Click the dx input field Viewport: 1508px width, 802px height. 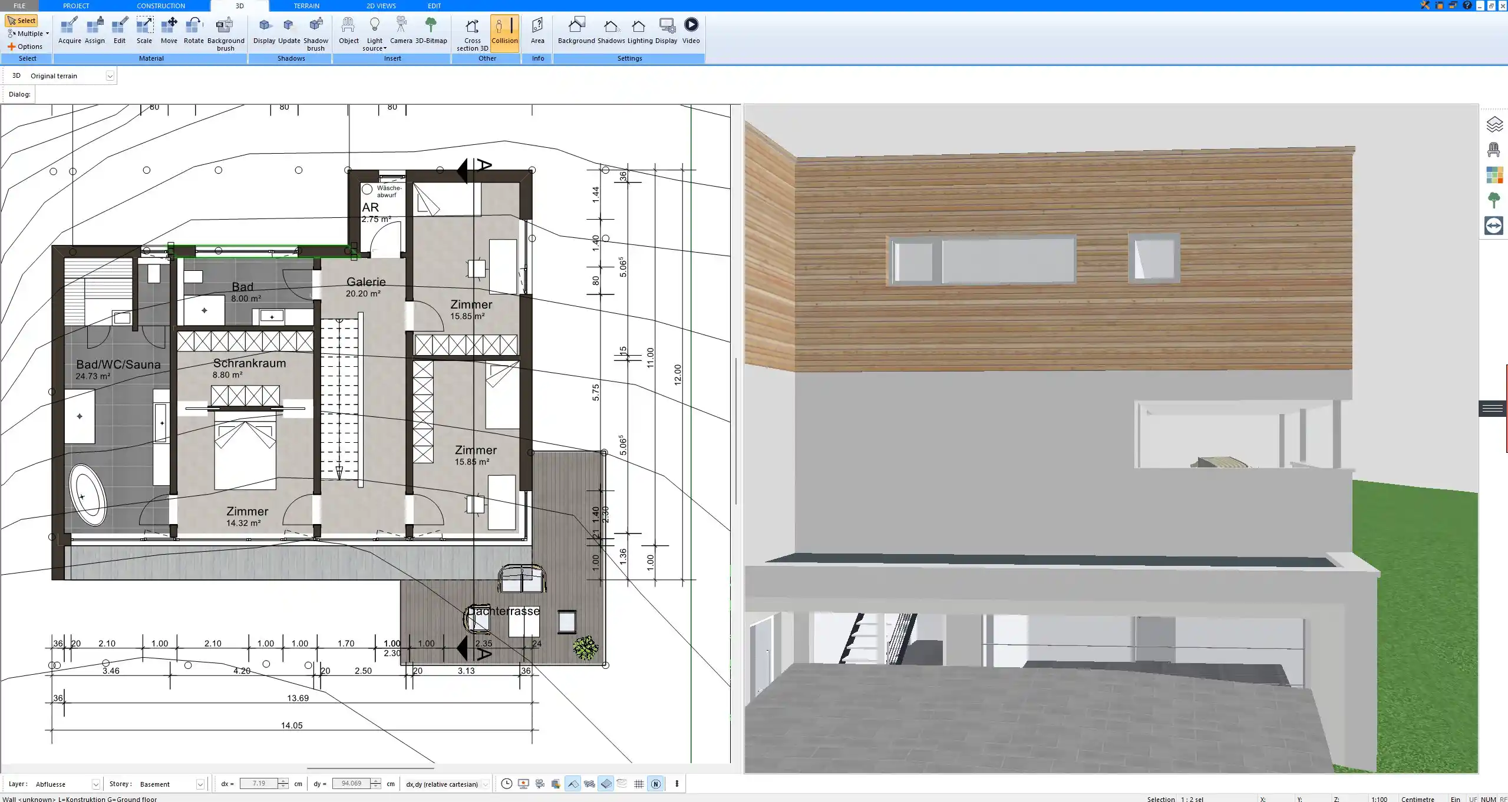click(x=259, y=784)
